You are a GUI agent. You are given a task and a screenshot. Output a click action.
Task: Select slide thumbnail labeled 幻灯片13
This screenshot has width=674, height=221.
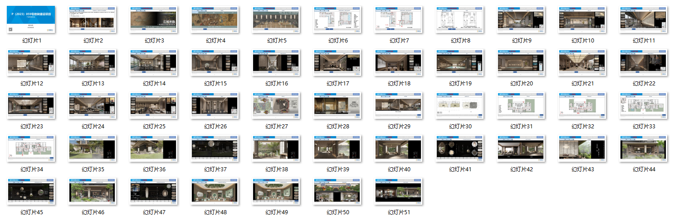(93, 62)
